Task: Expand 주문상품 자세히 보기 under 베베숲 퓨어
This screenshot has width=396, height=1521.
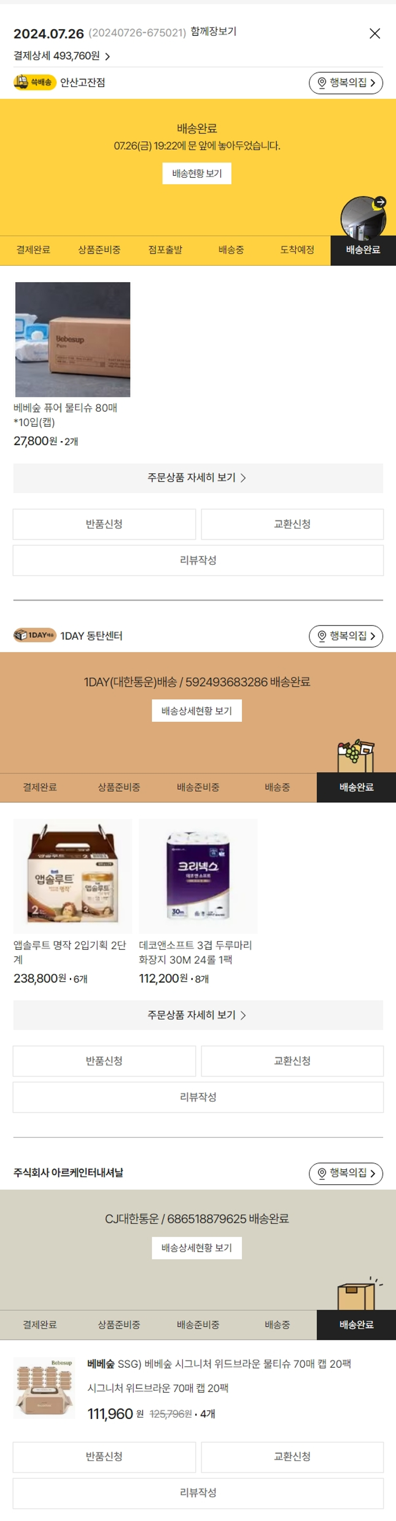Action: 197,478
